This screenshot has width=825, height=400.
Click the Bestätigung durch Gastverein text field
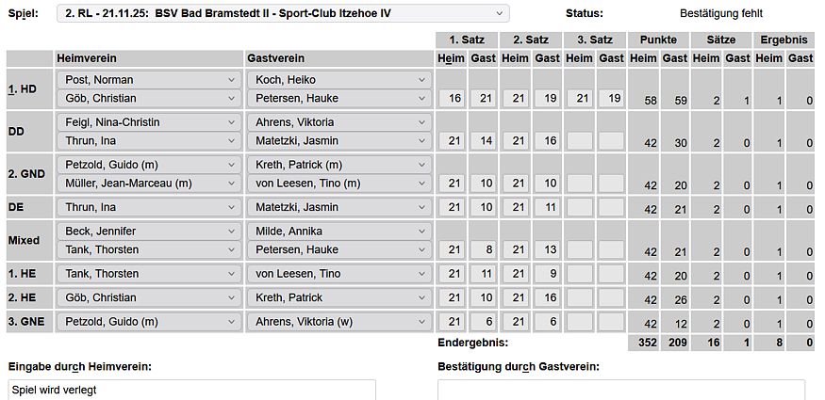(x=621, y=390)
